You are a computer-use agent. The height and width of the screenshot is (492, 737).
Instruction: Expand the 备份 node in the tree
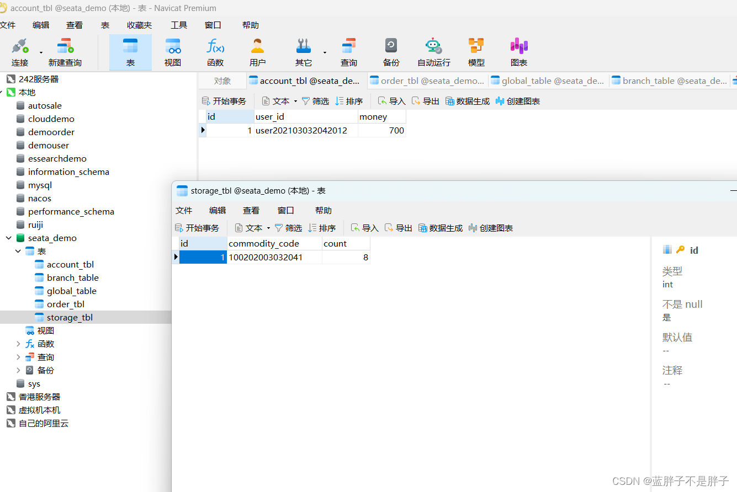[18, 370]
